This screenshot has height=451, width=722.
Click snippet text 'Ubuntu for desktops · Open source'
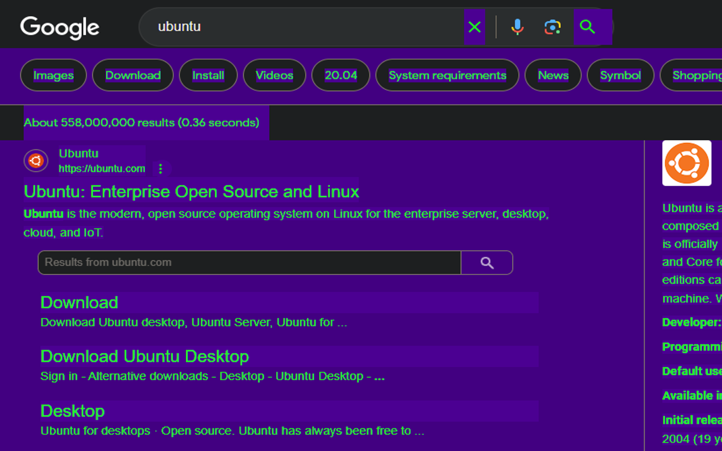point(137,431)
